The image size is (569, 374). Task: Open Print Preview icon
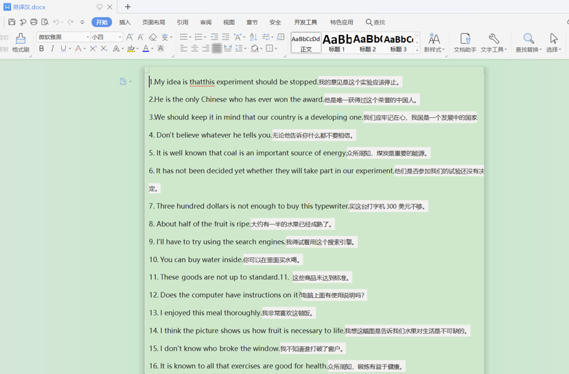[45, 22]
